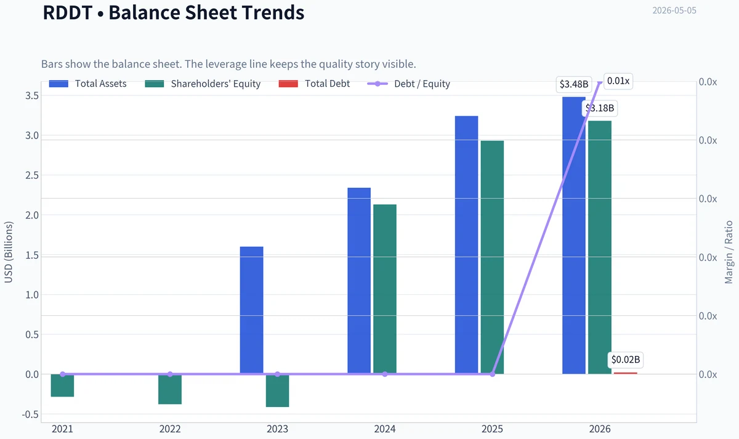Pick the 2025 Shareholders' Equity green bar
This screenshot has height=439, width=739.
click(x=492, y=257)
